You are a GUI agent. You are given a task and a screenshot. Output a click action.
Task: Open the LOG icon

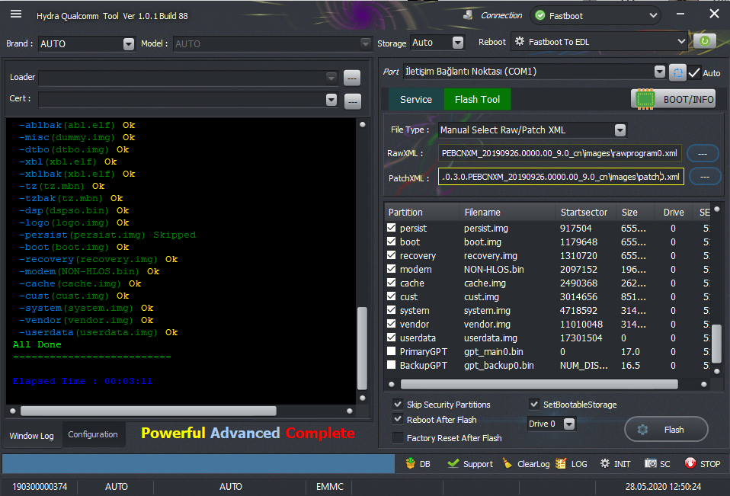click(x=561, y=463)
